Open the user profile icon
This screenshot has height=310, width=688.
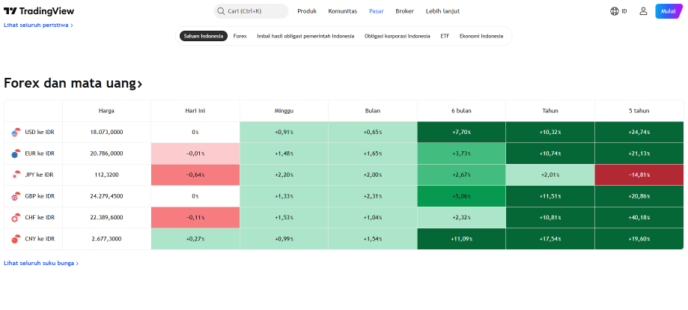pos(643,11)
